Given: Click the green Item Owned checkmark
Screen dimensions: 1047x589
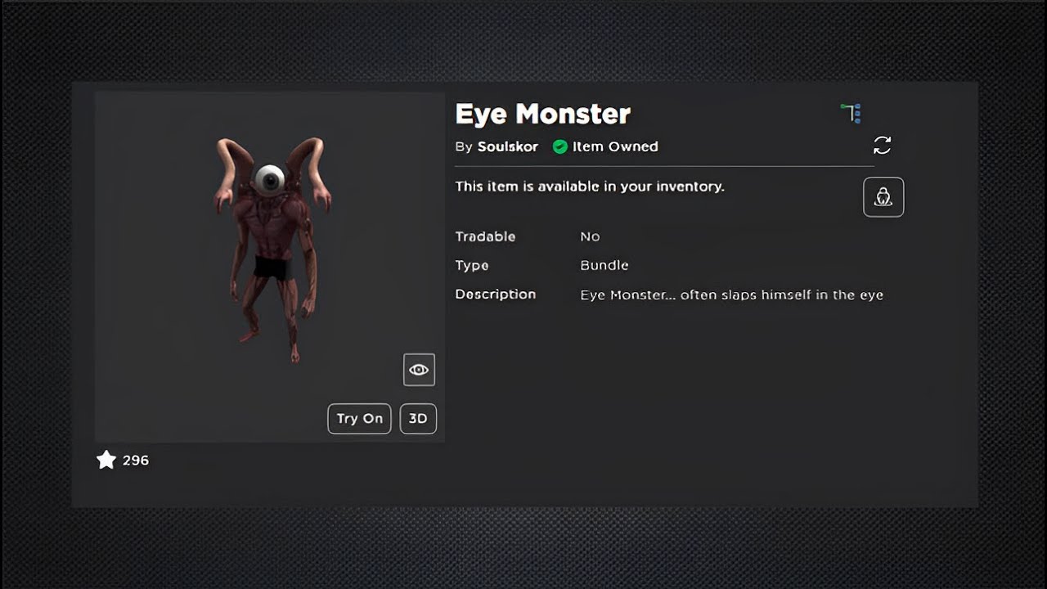Looking at the screenshot, I should pos(559,147).
